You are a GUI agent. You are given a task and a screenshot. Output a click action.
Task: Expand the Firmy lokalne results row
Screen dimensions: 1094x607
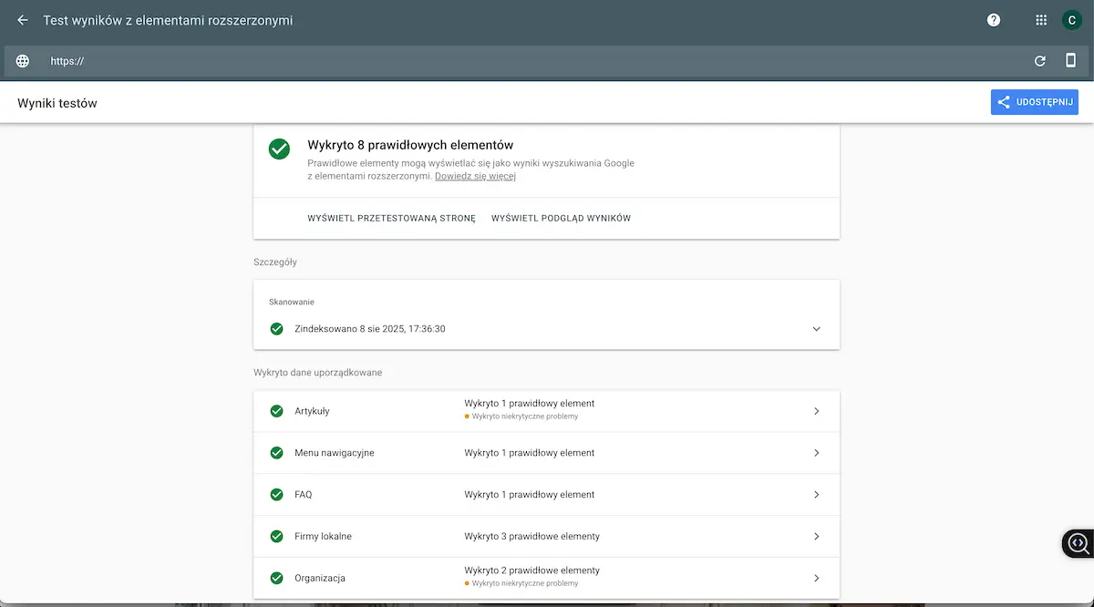(x=817, y=536)
